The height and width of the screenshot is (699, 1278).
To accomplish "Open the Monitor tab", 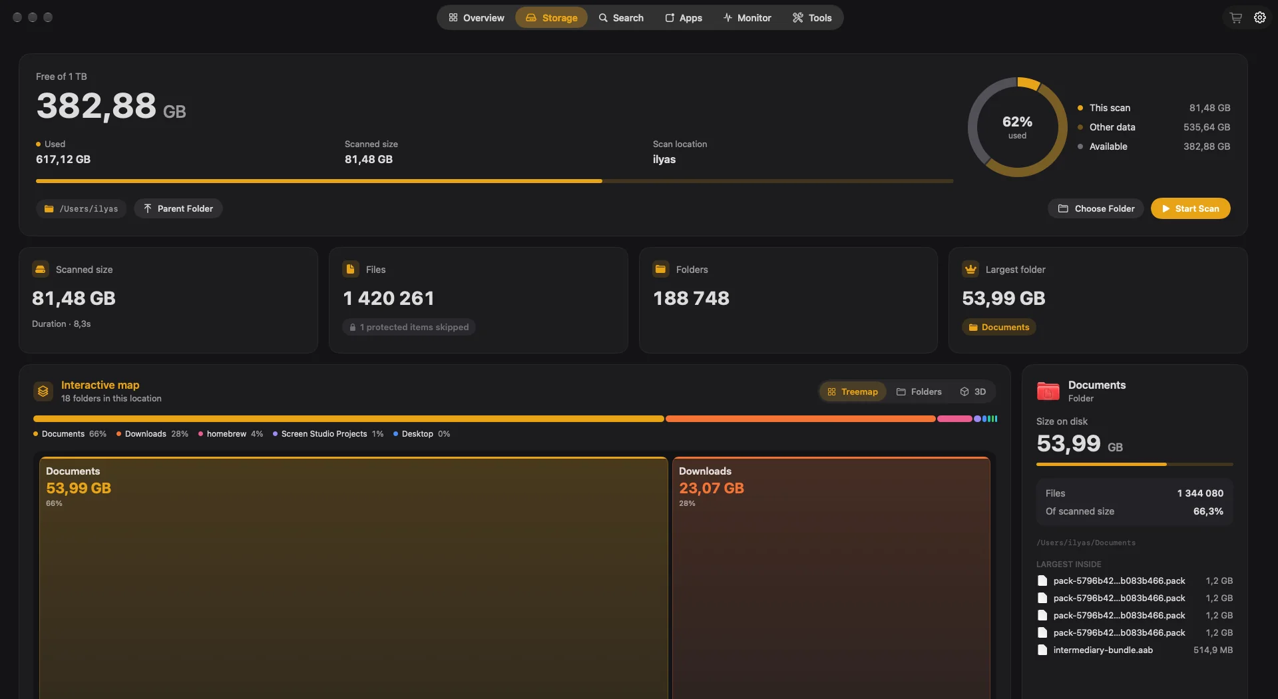I will 747,18.
